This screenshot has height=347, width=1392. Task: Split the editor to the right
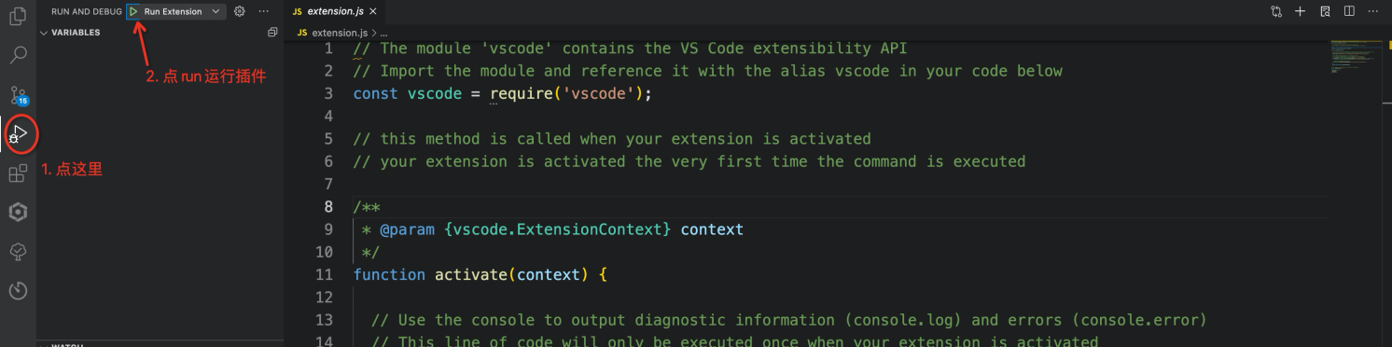[x=1349, y=11]
